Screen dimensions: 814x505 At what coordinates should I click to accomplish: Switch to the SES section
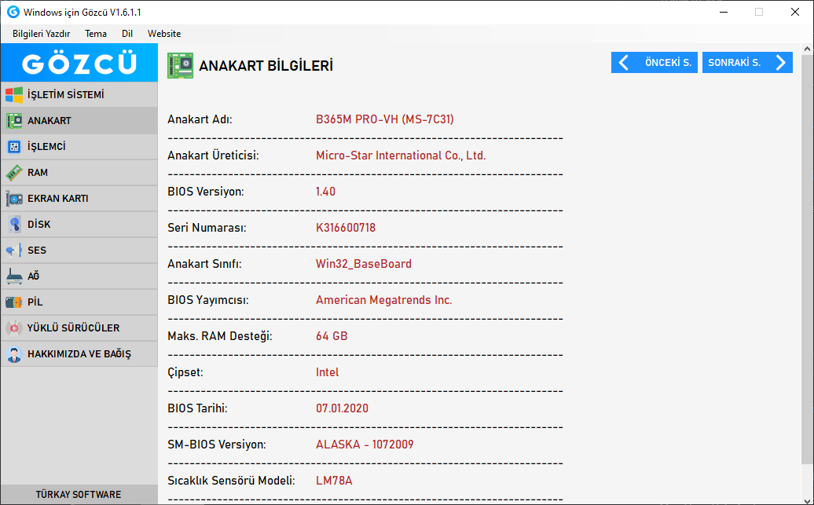[x=79, y=251]
